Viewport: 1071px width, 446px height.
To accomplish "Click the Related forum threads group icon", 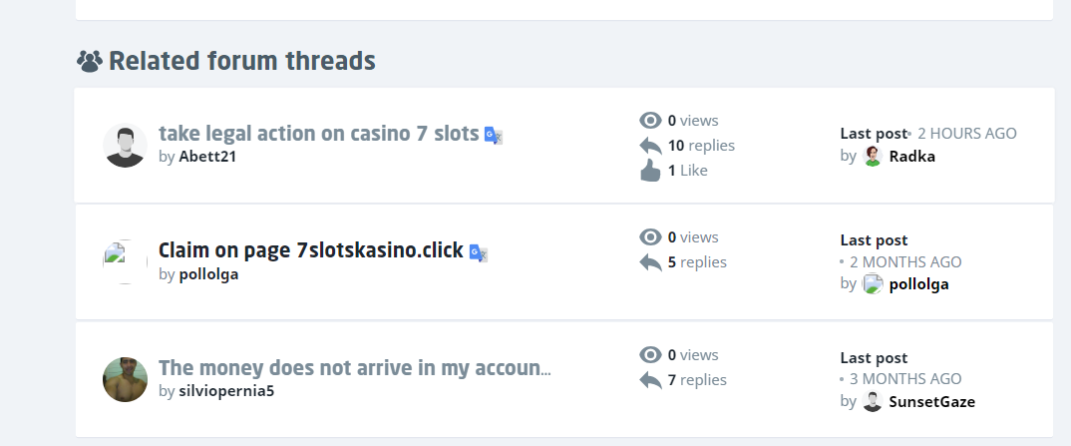I will 90,62.
